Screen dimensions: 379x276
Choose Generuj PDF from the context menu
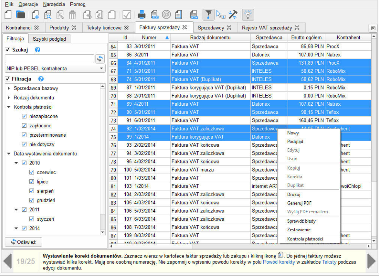tap(299, 203)
